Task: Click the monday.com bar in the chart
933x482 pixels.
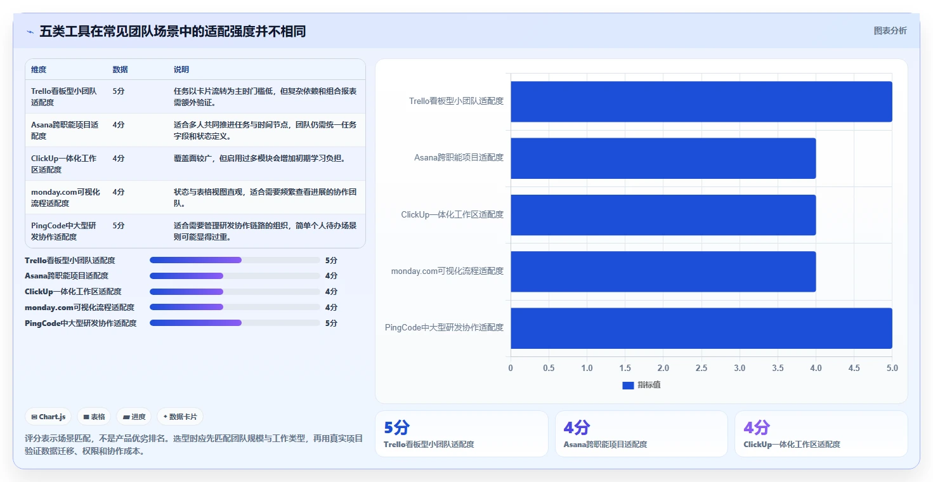Action: (663, 271)
